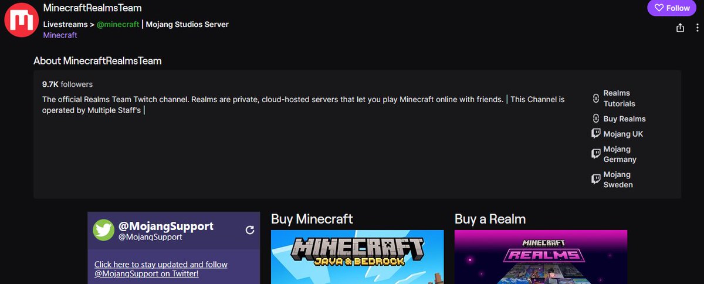Viewport: 704px width, 284px height.
Task: Open the Minecraft game category link
Action: click(60, 35)
